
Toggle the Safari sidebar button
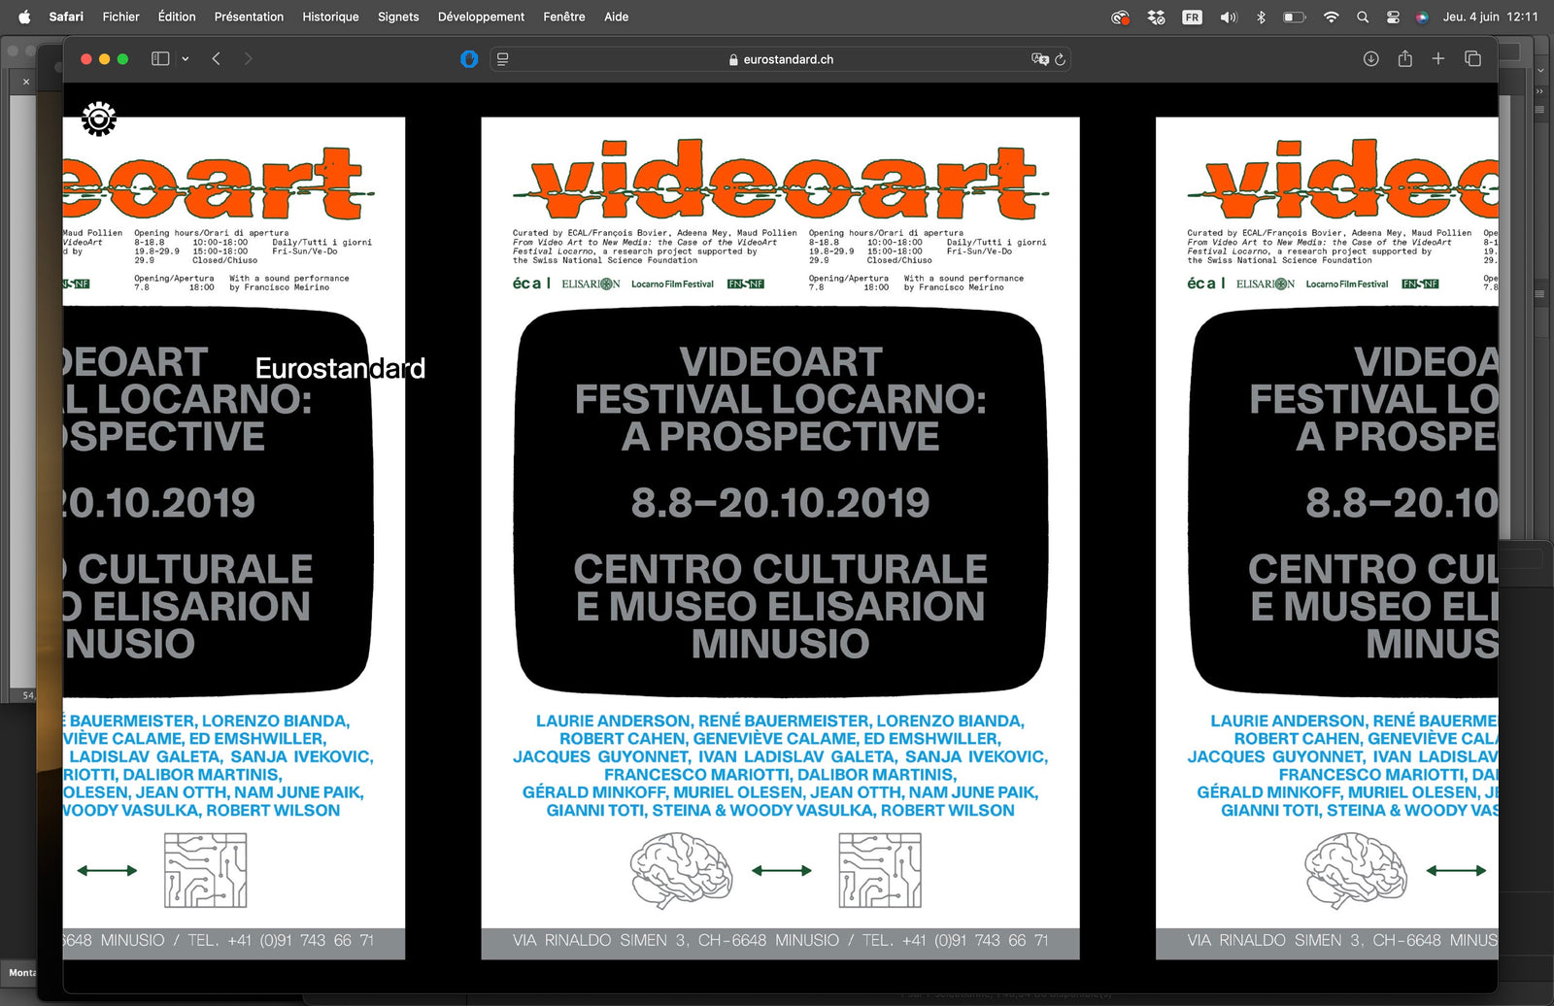click(160, 59)
